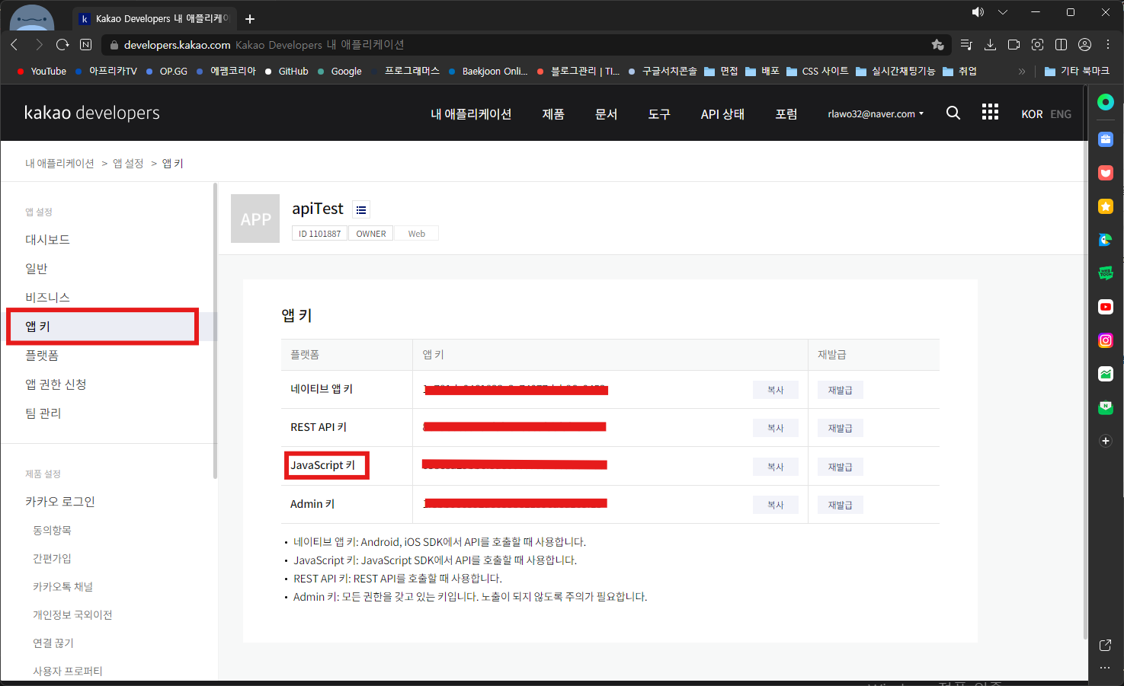This screenshot has width=1124, height=686.
Task: Open the GitHub bookmark
Action: [287, 71]
